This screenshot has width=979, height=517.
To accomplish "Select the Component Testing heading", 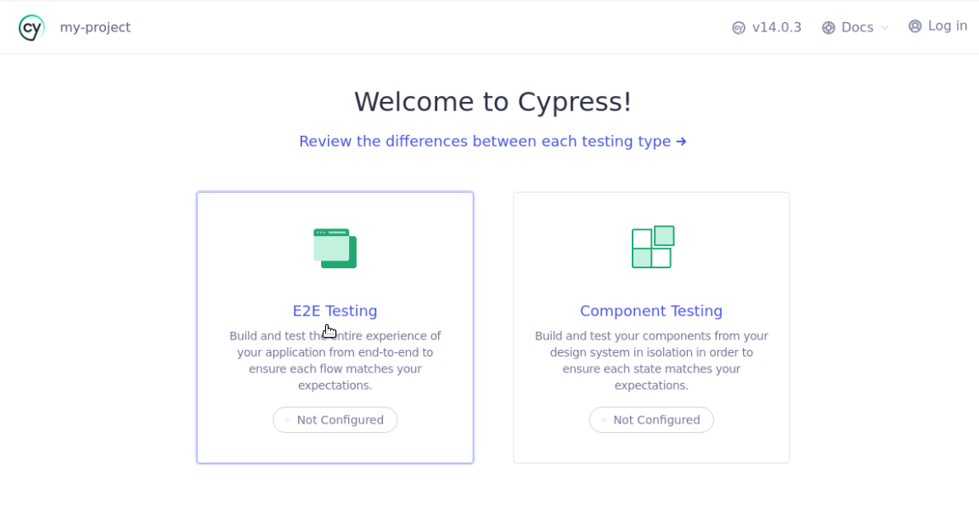I will coord(651,311).
